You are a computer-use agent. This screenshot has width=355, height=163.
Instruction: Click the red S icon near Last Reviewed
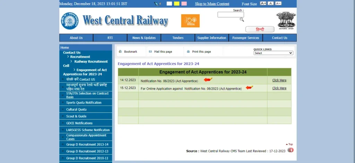tap(291, 150)
